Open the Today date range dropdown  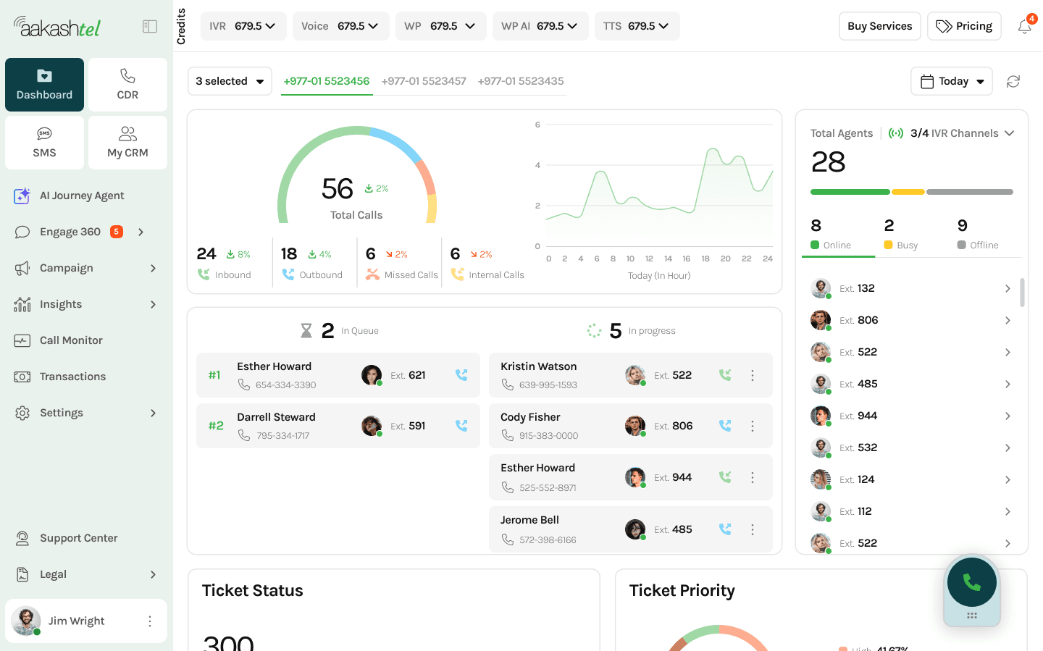coord(952,81)
